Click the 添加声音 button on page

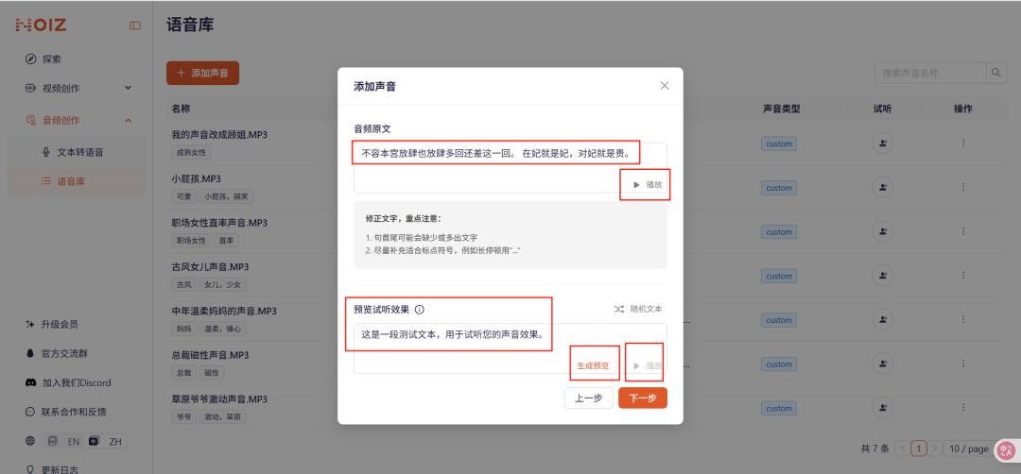click(x=203, y=74)
